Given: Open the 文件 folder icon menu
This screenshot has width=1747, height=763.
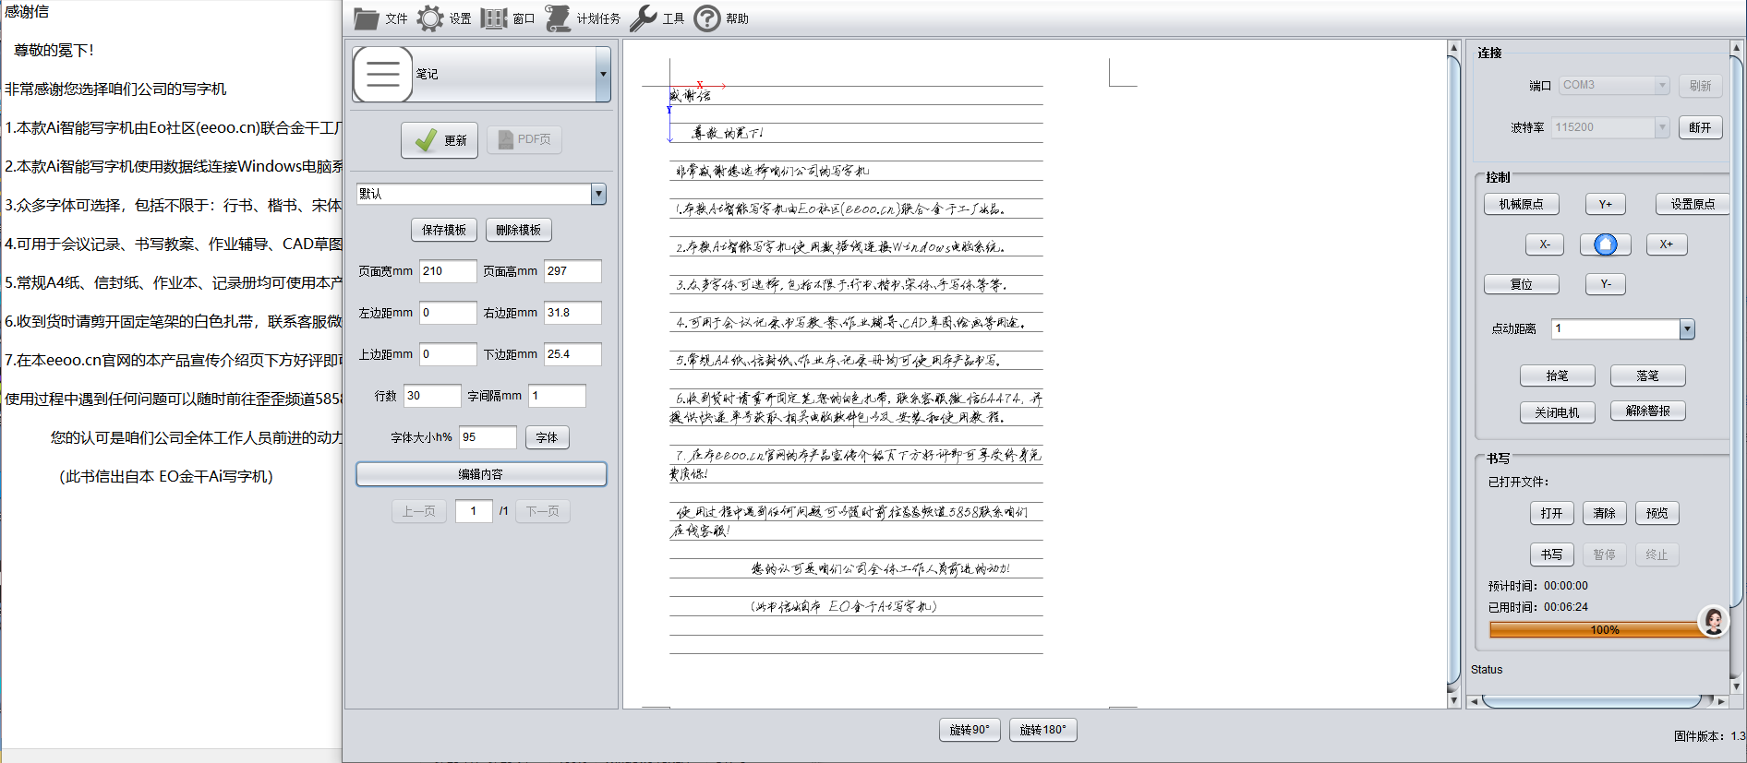Looking at the screenshot, I should tap(367, 18).
